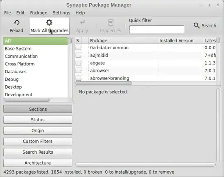
Task: Click the Search magnifier icon
Action: pyautogui.click(x=197, y=25)
